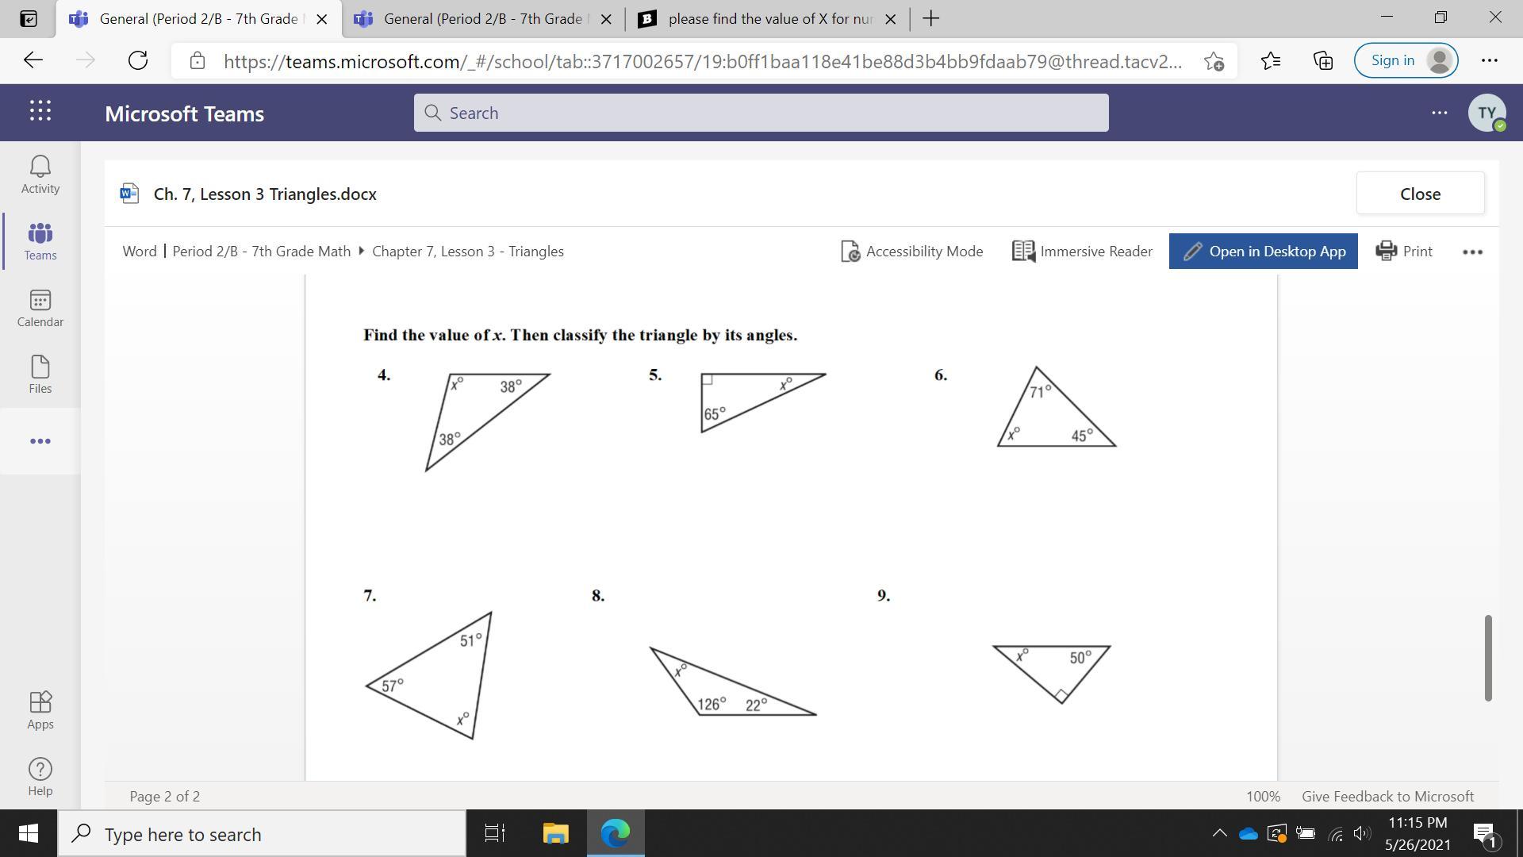Open the Help icon in sidebar

[x=40, y=776]
